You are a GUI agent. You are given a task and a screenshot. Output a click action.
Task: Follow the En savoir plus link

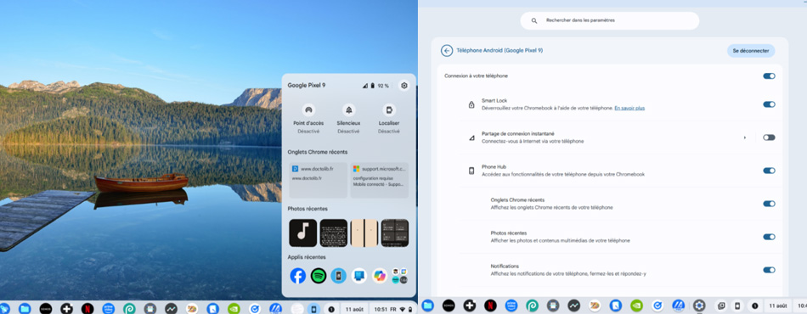(629, 108)
